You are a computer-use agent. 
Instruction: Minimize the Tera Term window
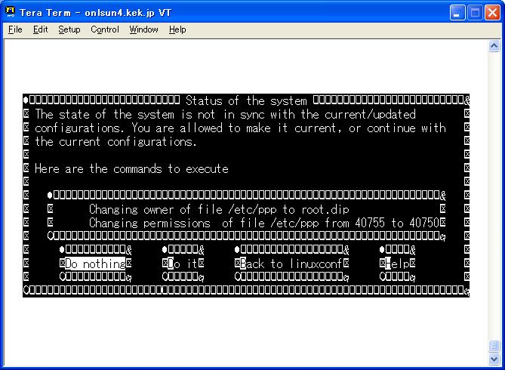pyautogui.click(x=457, y=13)
